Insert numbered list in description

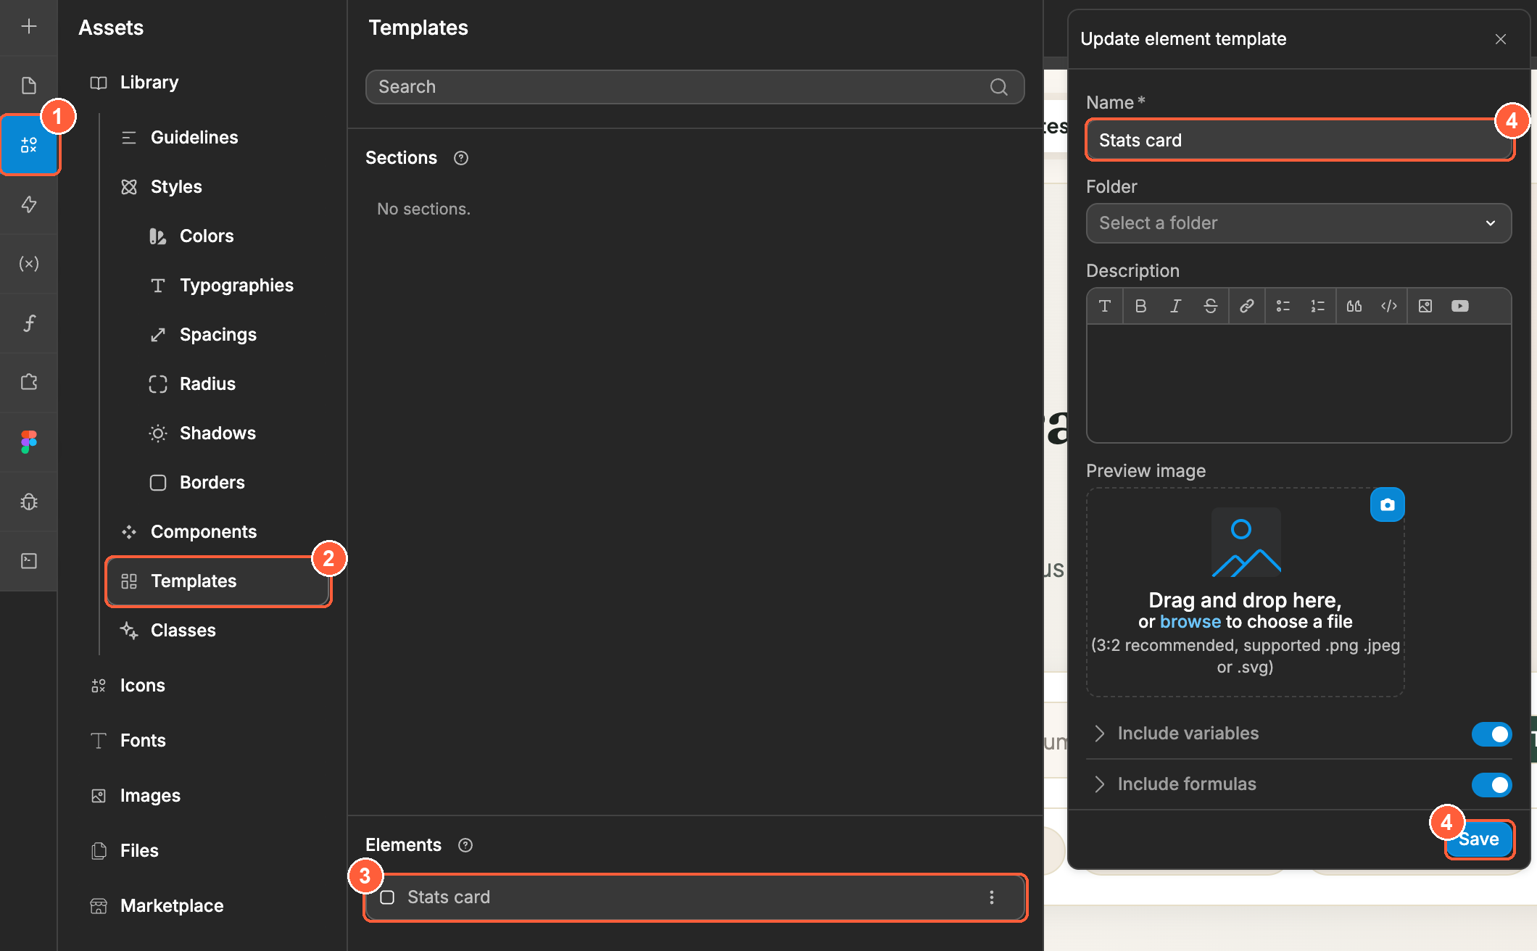(1318, 306)
